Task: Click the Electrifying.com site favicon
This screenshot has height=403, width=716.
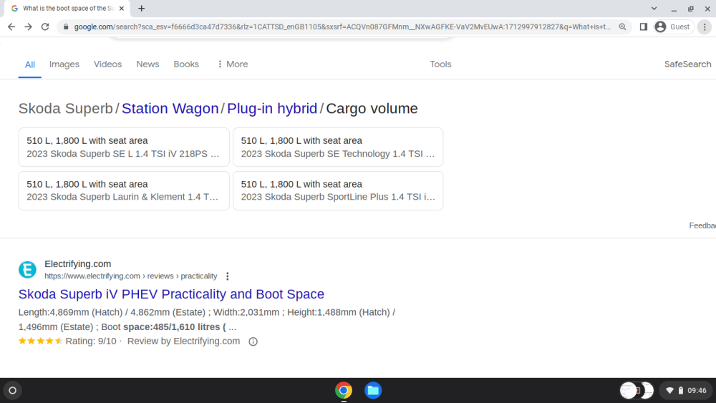Action: coord(27,270)
